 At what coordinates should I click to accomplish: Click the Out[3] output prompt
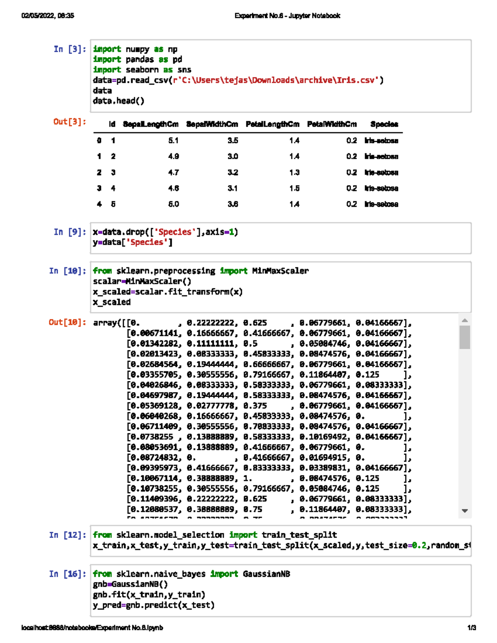click(69, 121)
